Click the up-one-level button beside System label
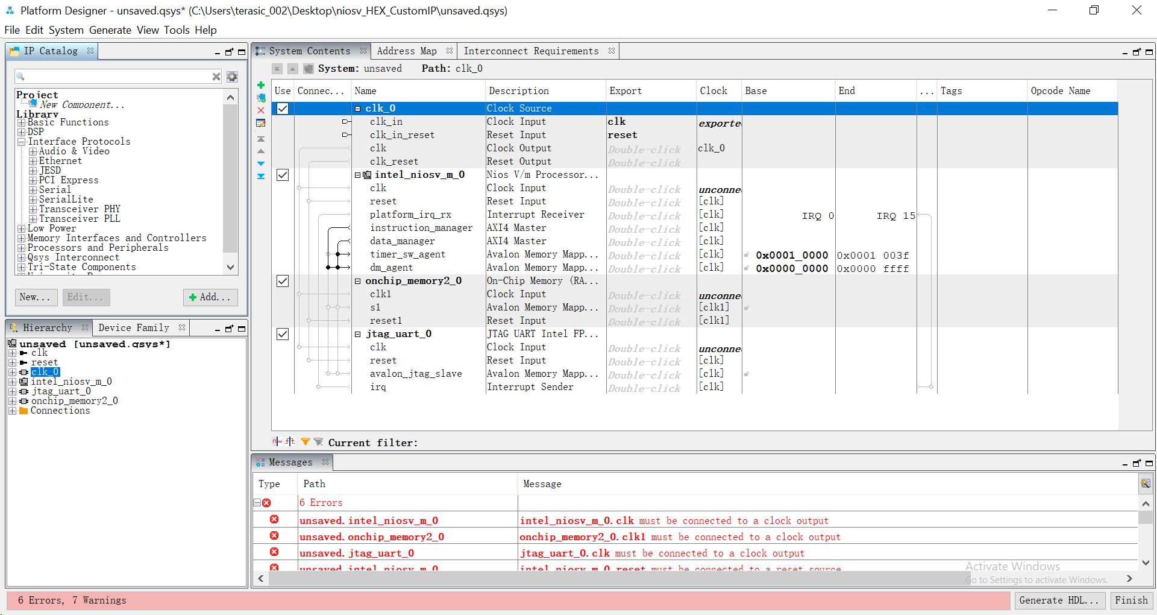Screen dimensions: 1157x615 [292, 69]
